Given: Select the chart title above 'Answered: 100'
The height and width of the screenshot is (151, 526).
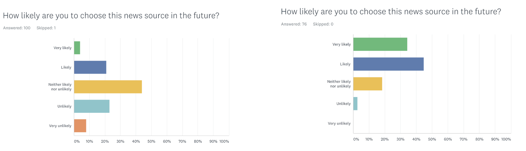Looking at the screenshot, I should click(111, 16).
